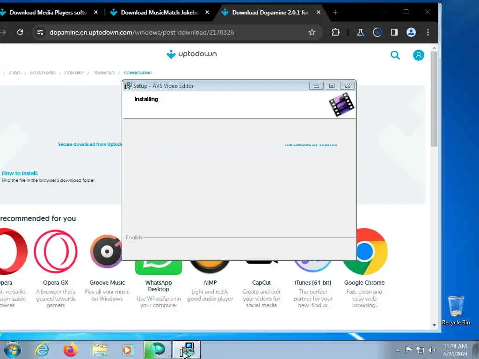This screenshot has width=479, height=359.
Task: Click the Uptodown logo
Action: click(x=191, y=54)
